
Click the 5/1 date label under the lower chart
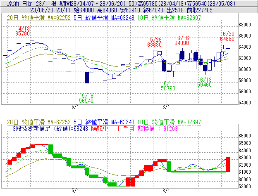click(x=75, y=191)
